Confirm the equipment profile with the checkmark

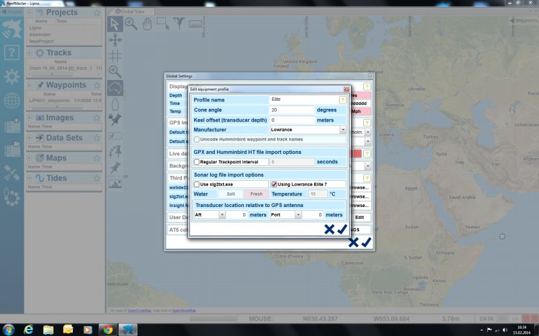pos(342,229)
